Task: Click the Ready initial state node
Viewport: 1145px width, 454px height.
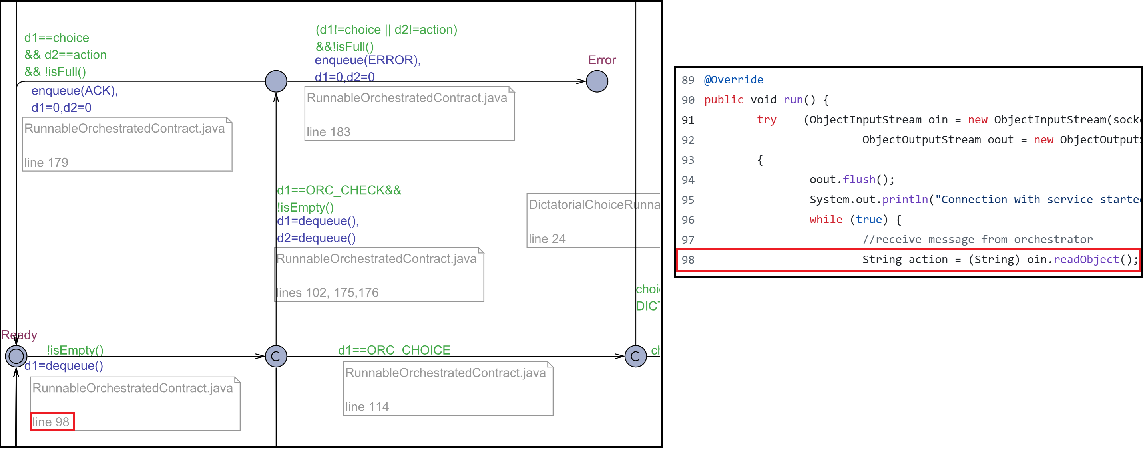Action: tap(16, 356)
